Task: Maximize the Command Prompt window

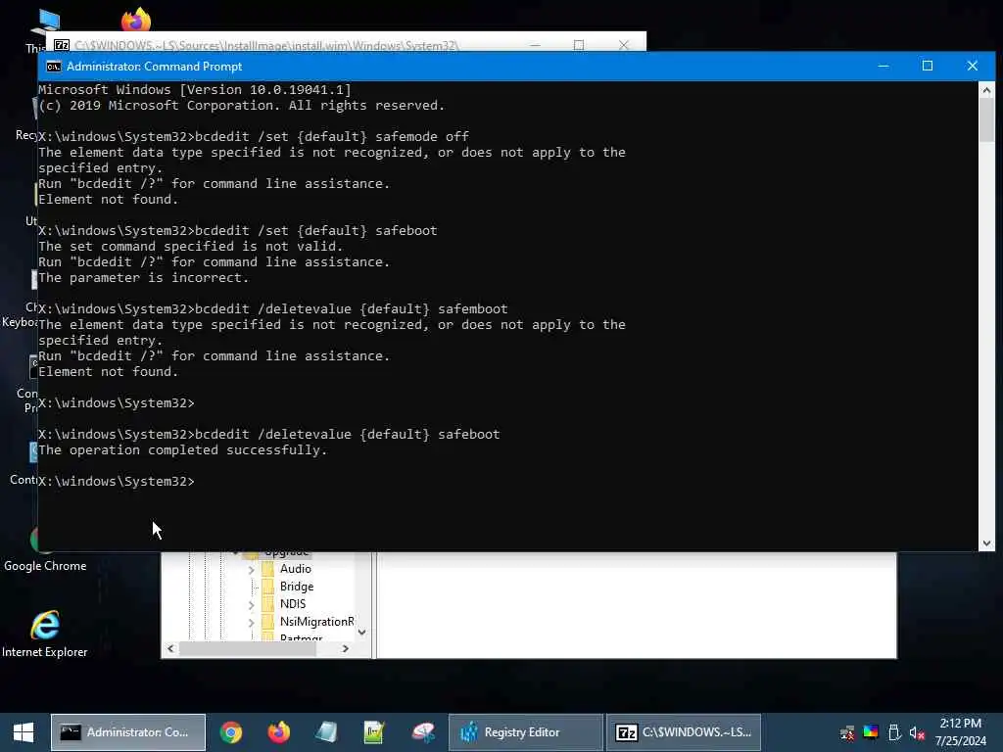Action: point(928,66)
